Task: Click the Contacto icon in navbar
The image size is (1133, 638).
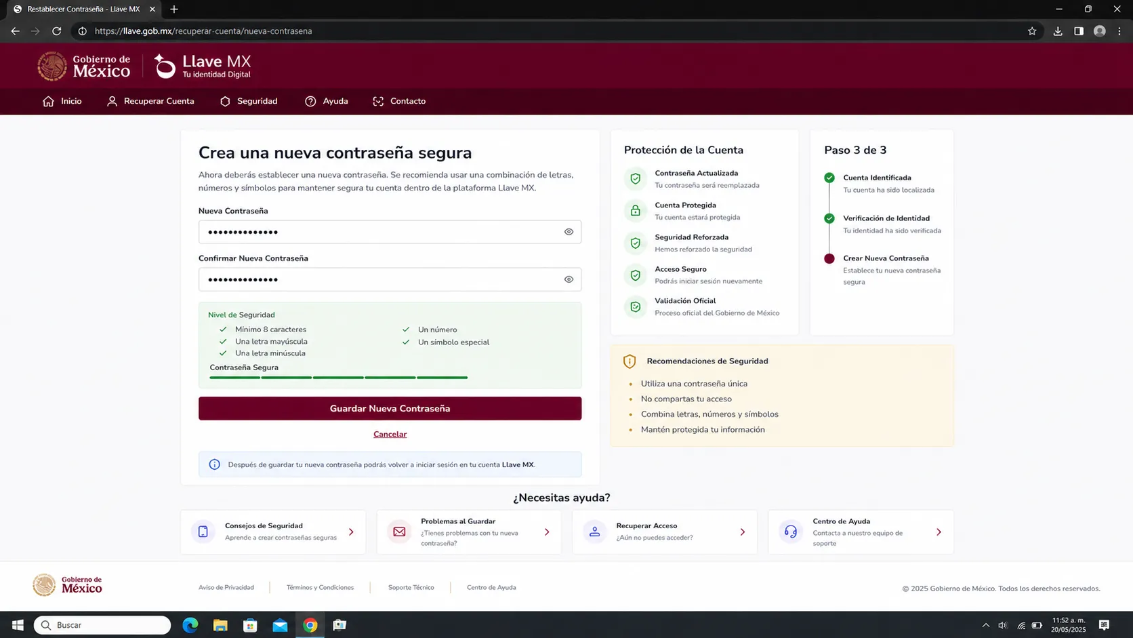Action: 378,101
